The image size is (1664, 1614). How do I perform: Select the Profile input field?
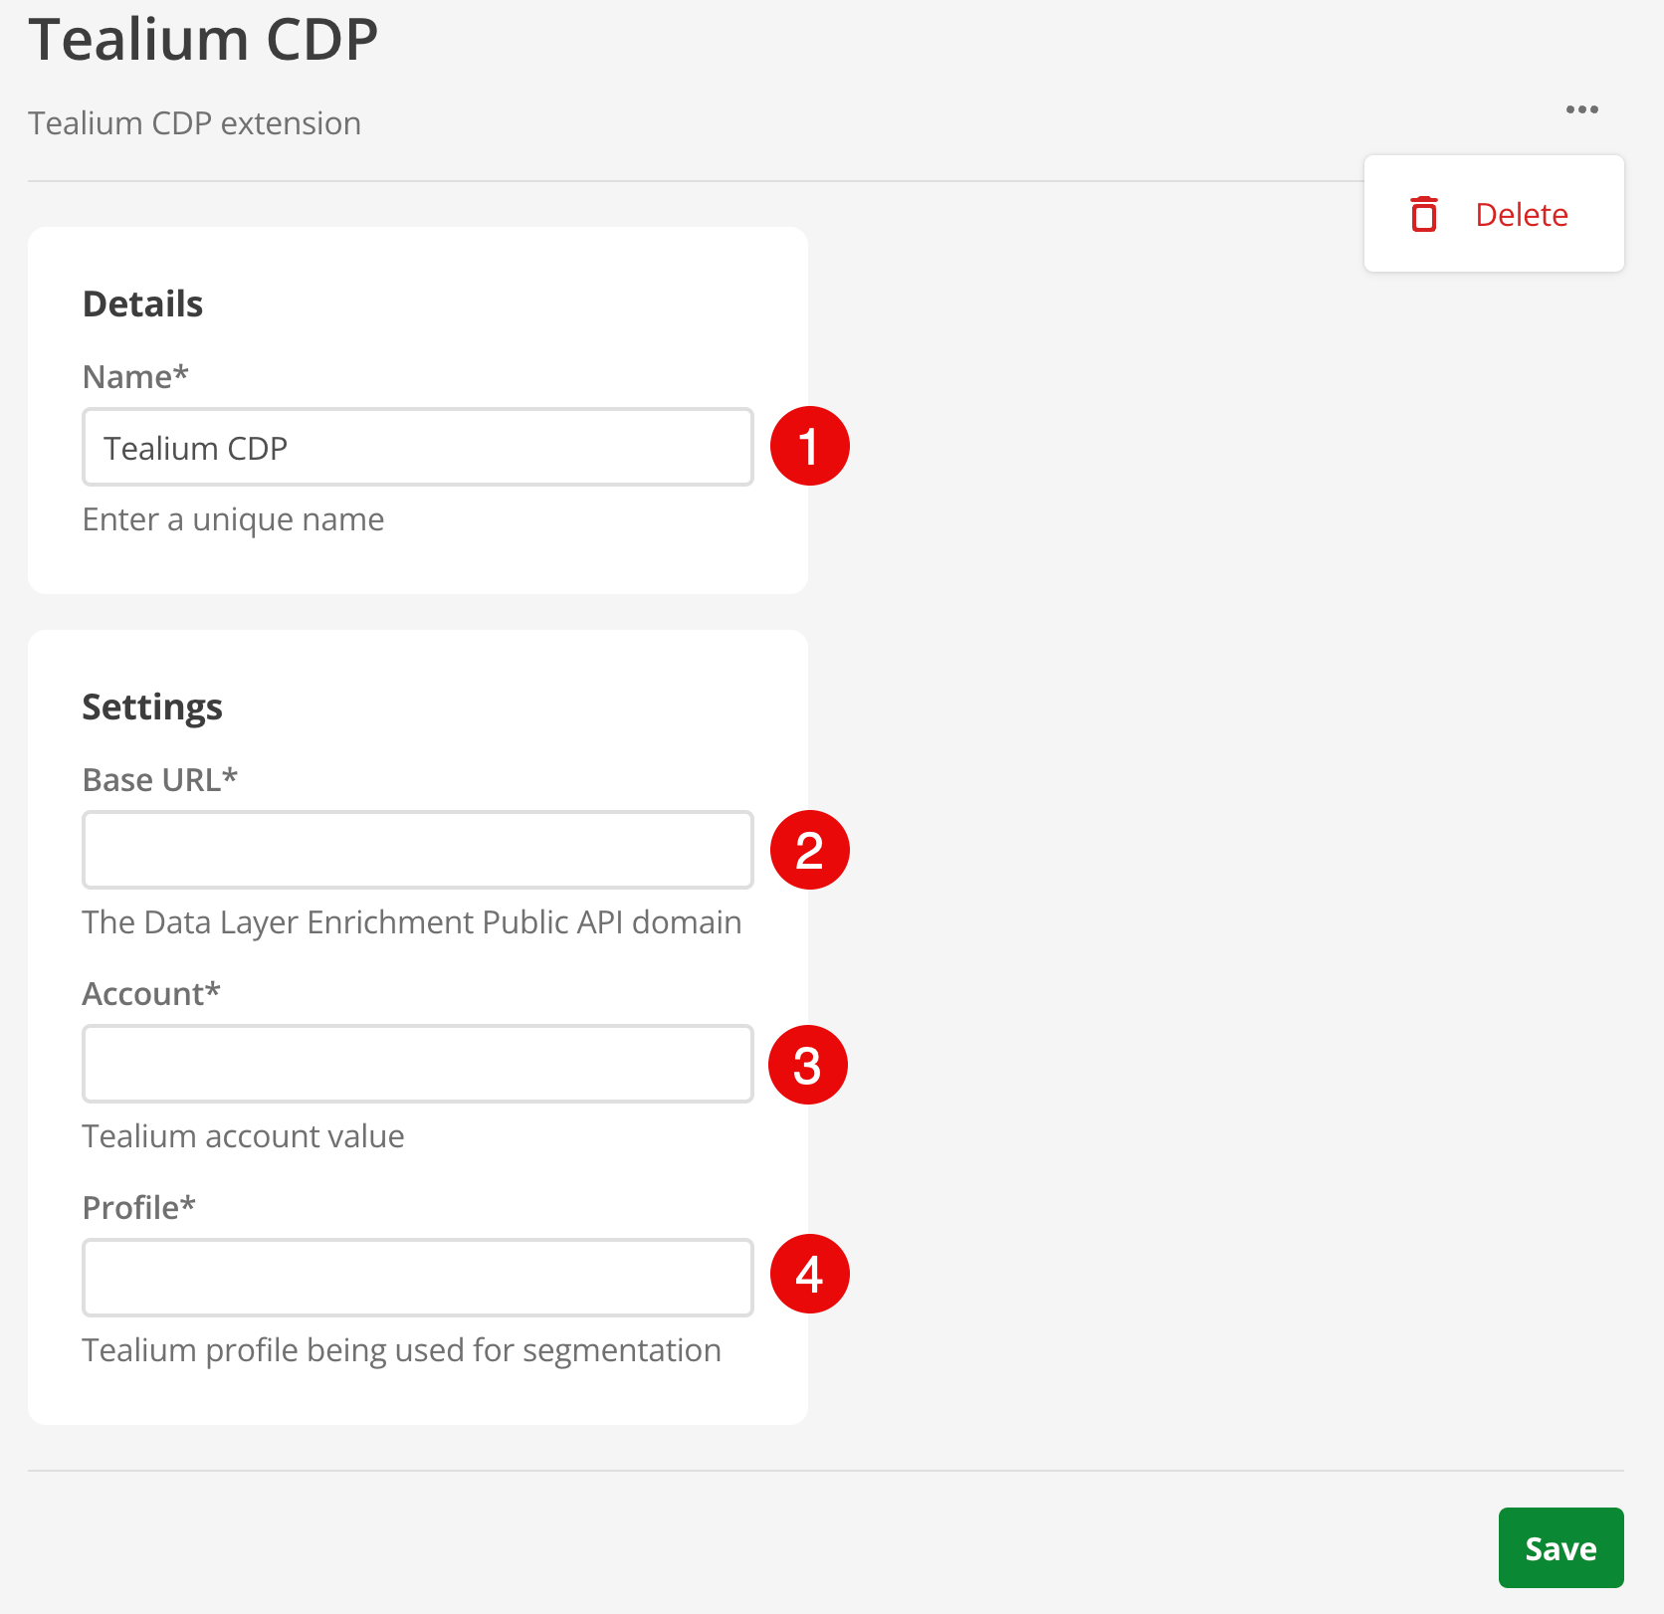tap(417, 1278)
